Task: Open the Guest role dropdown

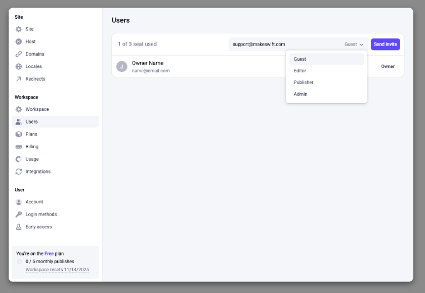Action: point(354,44)
